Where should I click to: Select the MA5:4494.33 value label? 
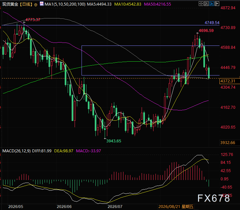(x=99, y=4)
